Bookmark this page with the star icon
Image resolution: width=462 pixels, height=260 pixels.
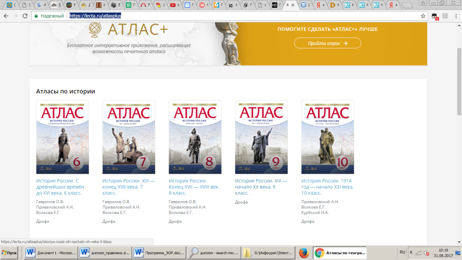pos(423,16)
